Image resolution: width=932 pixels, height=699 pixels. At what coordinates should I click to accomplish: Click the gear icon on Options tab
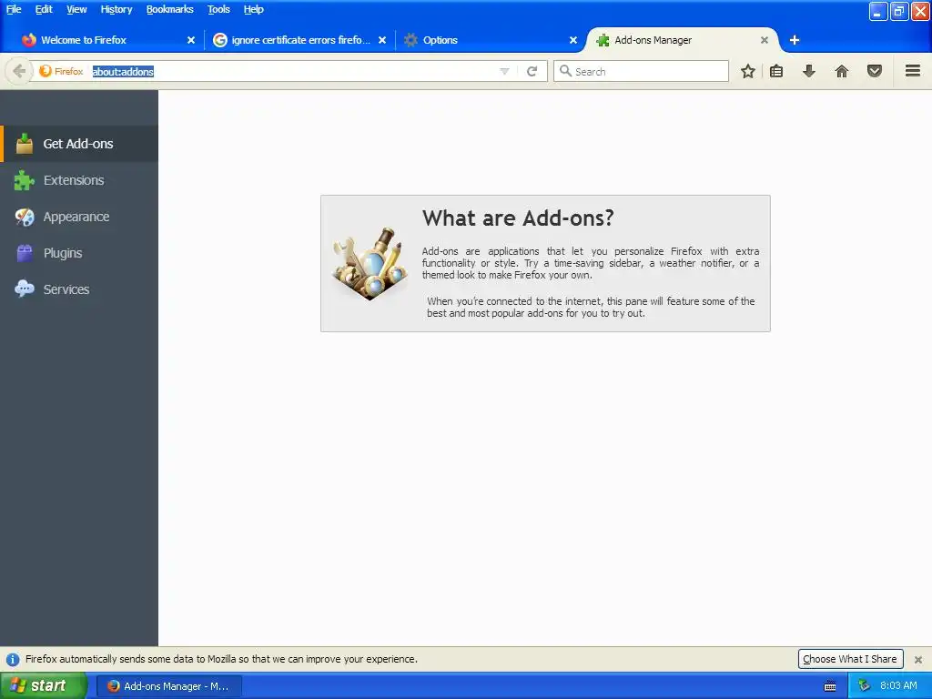410,40
